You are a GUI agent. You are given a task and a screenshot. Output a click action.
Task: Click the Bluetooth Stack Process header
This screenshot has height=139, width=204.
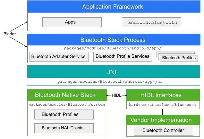pos(114,40)
